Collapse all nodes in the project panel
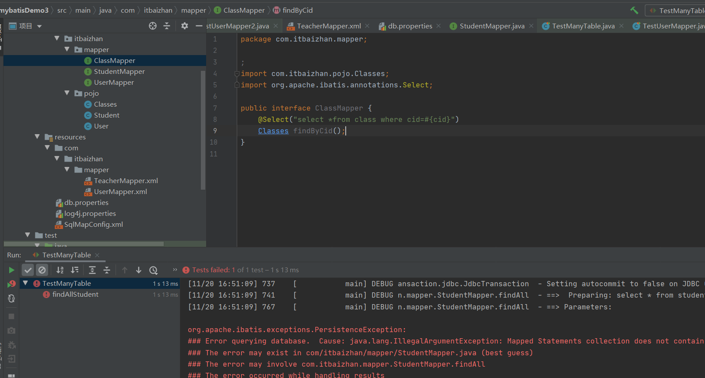705x378 pixels. [x=167, y=26]
